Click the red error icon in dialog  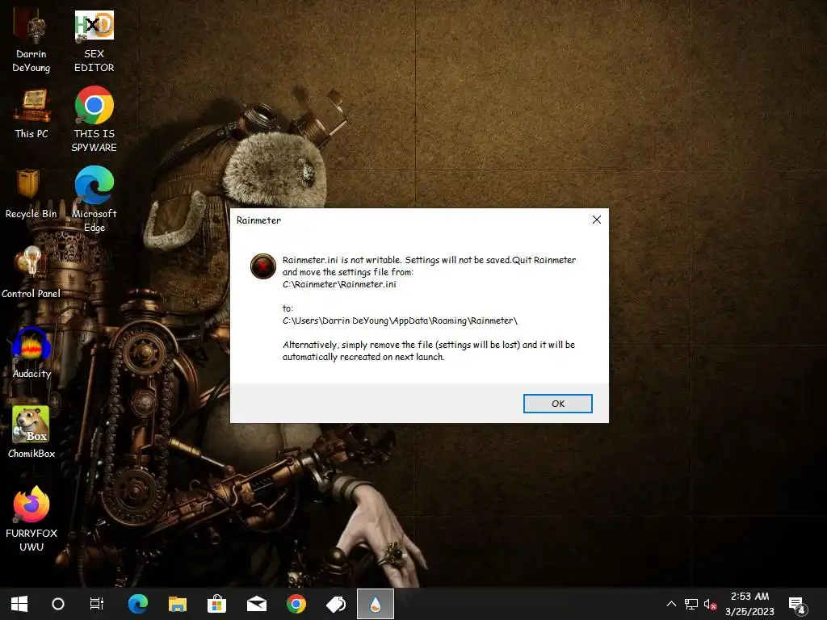[x=262, y=266]
